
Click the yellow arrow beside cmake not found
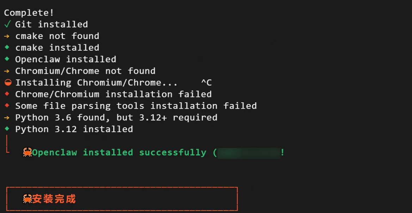7,36
